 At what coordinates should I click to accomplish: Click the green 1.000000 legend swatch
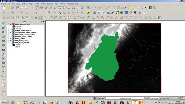tap(14, 28)
